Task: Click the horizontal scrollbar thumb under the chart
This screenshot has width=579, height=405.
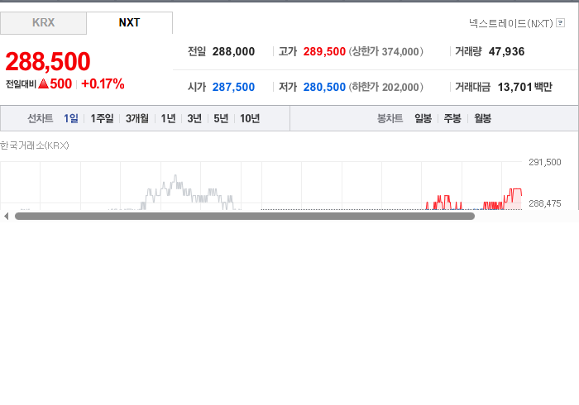Action: click(245, 217)
